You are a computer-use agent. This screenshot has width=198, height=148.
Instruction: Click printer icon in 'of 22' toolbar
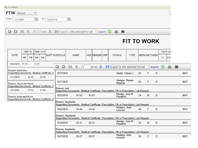(x=177, y=67)
